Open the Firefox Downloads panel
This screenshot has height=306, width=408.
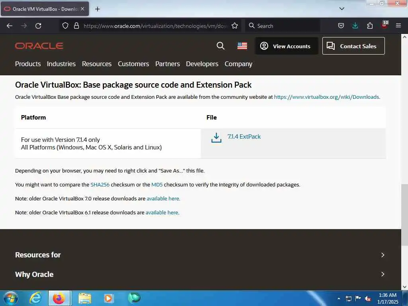click(x=355, y=25)
